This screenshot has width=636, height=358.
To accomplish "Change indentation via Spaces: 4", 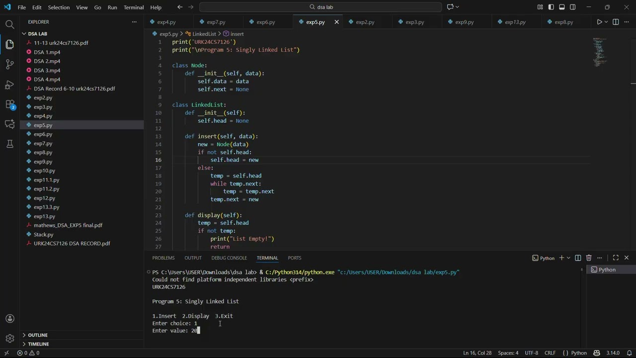I will pos(508,353).
